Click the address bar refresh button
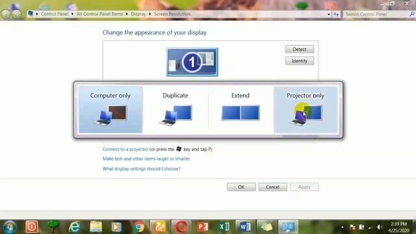This screenshot has height=234, width=416. click(337, 14)
